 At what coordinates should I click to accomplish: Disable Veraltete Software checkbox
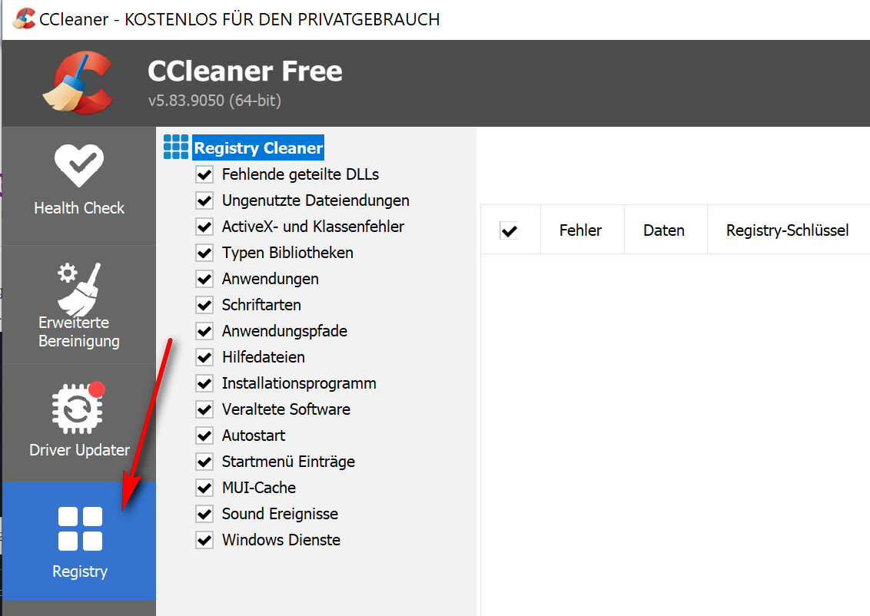coord(204,409)
